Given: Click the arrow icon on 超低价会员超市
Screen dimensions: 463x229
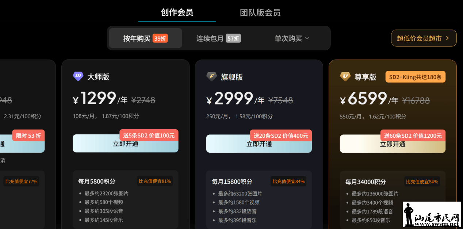Looking at the screenshot, I should pyautogui.click(x=447, y=38).
